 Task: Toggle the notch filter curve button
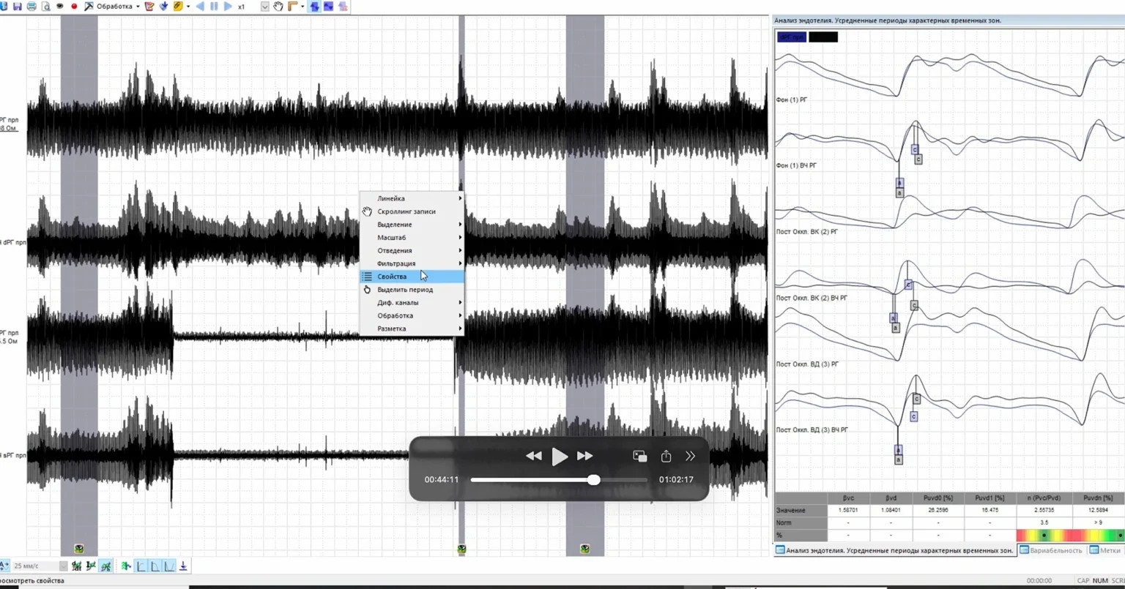[x=169, y=566]
